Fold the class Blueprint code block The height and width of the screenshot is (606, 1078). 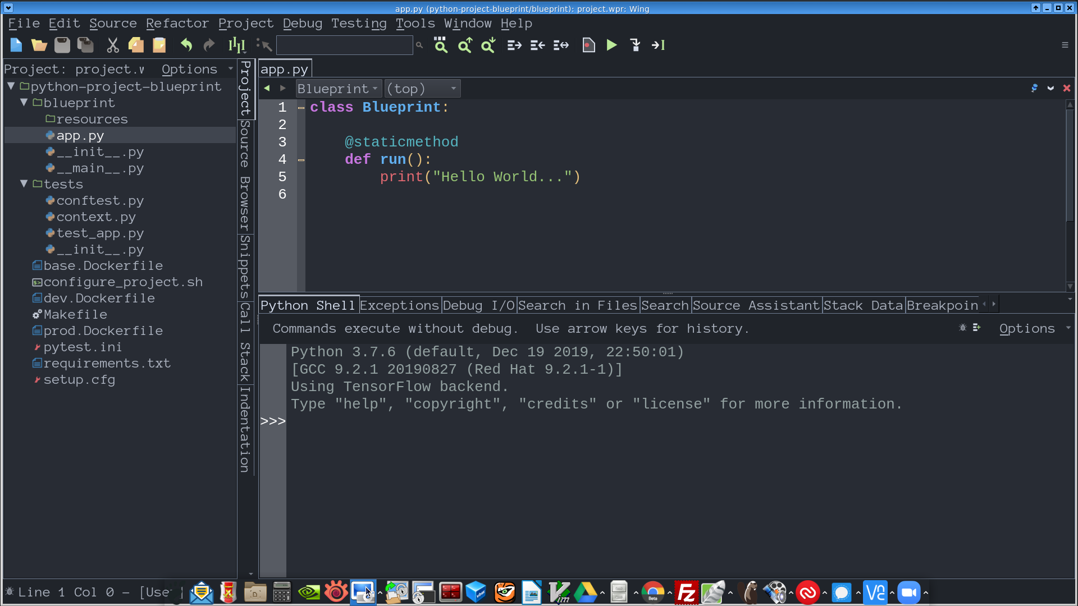(x=302, y=108)
